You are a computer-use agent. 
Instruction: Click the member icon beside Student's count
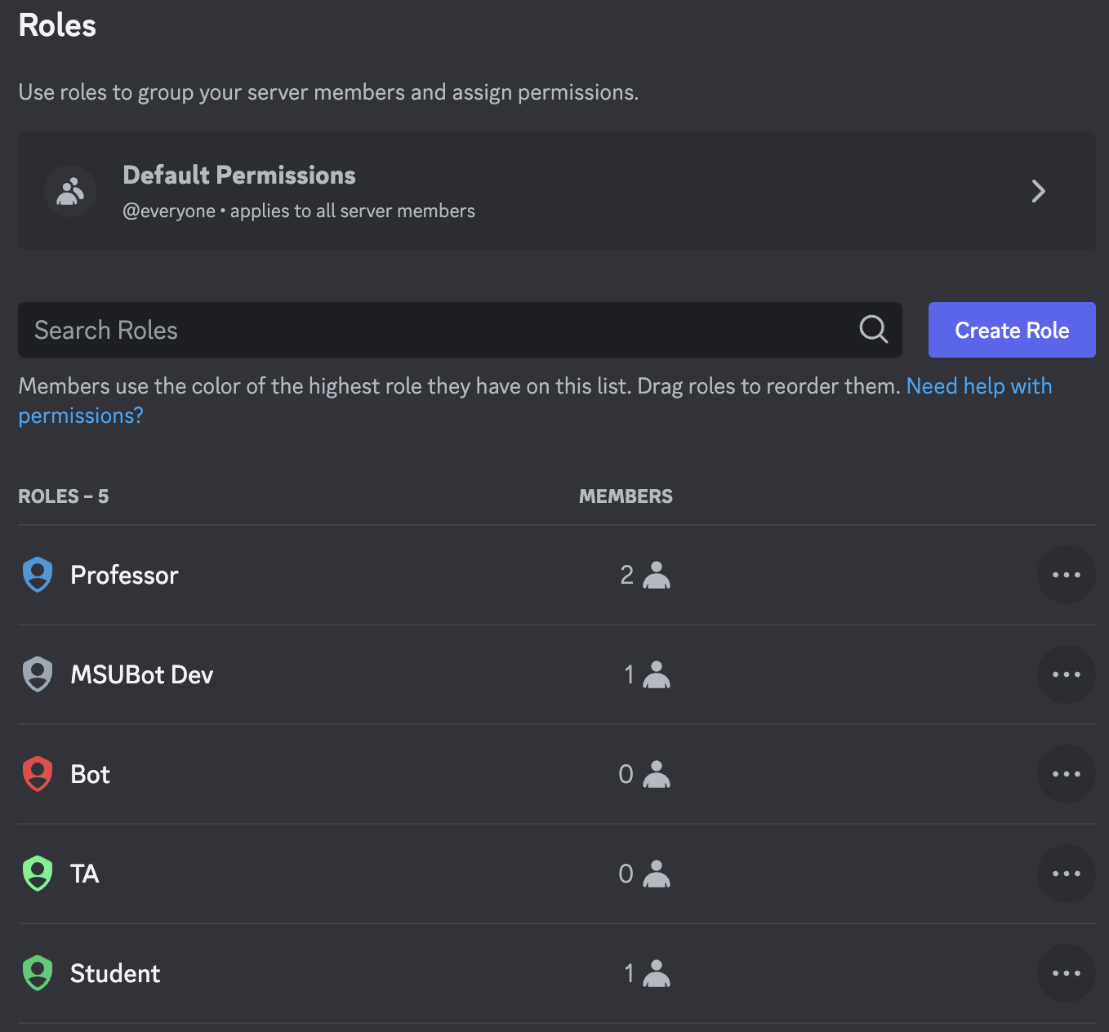point(656,973)
